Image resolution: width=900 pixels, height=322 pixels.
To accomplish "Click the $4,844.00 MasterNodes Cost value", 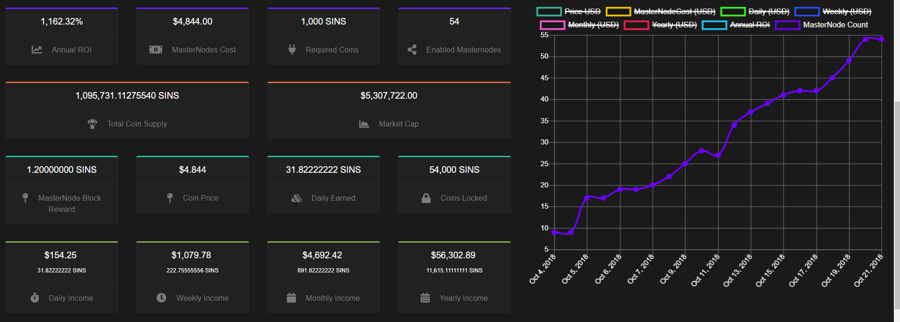I will click(x=192, y=22).
